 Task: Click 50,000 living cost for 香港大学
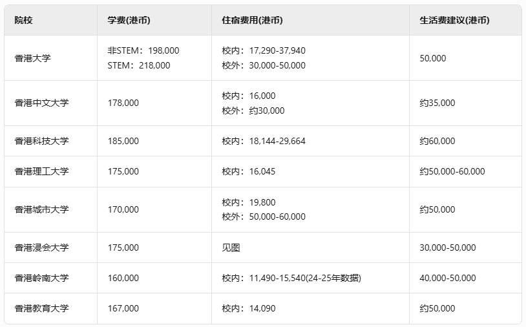tap(433, 58)
